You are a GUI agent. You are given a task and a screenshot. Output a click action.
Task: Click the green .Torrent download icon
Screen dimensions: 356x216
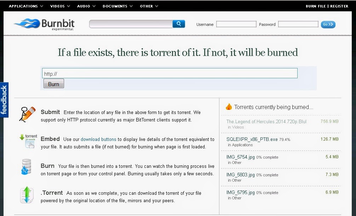(x=26, y=194)
